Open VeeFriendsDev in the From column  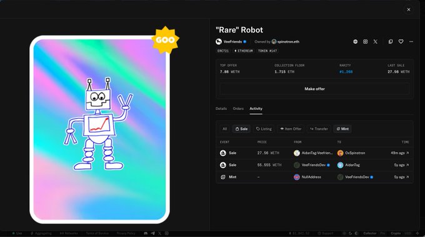[314, 165]
